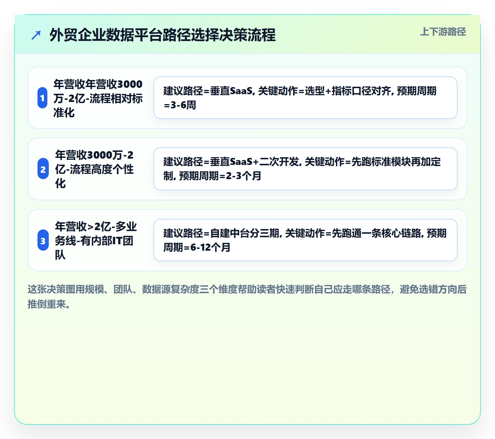
Task: Click the title 外贸企业数据平台路径选择决策流程
Action: (x=163, y=35)
